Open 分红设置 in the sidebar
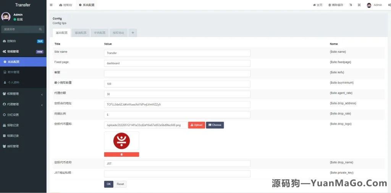 pos(23,115)
